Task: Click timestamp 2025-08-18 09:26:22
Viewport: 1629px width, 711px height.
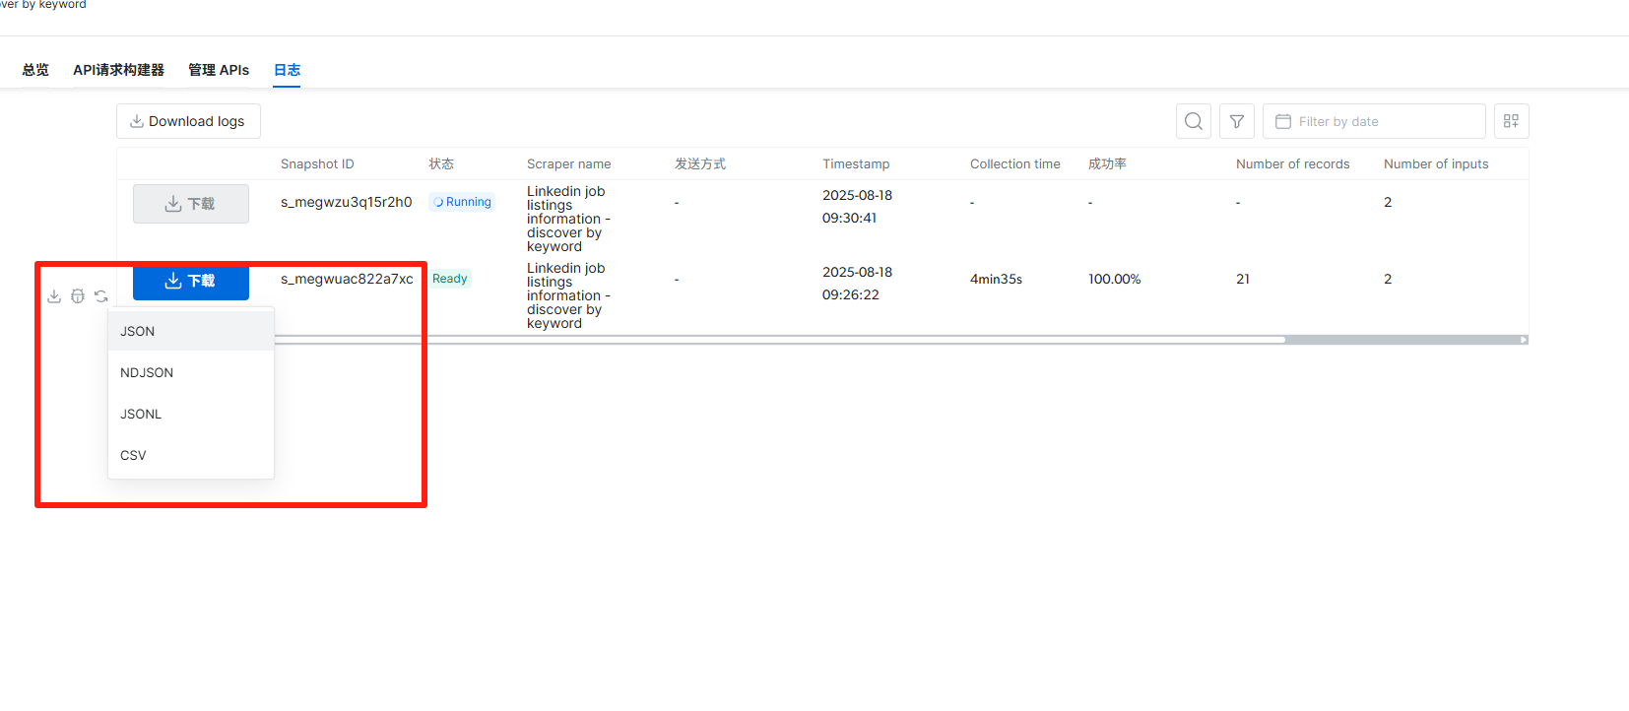Action: (x=857, y=284)
